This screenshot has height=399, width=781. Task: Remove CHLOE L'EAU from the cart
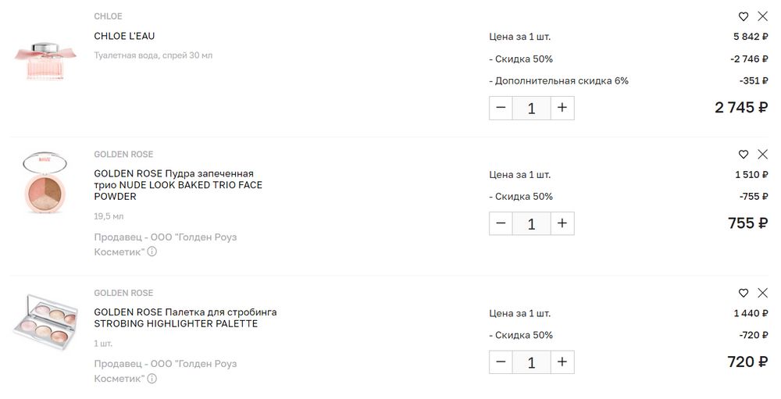(x=763, y=16)
